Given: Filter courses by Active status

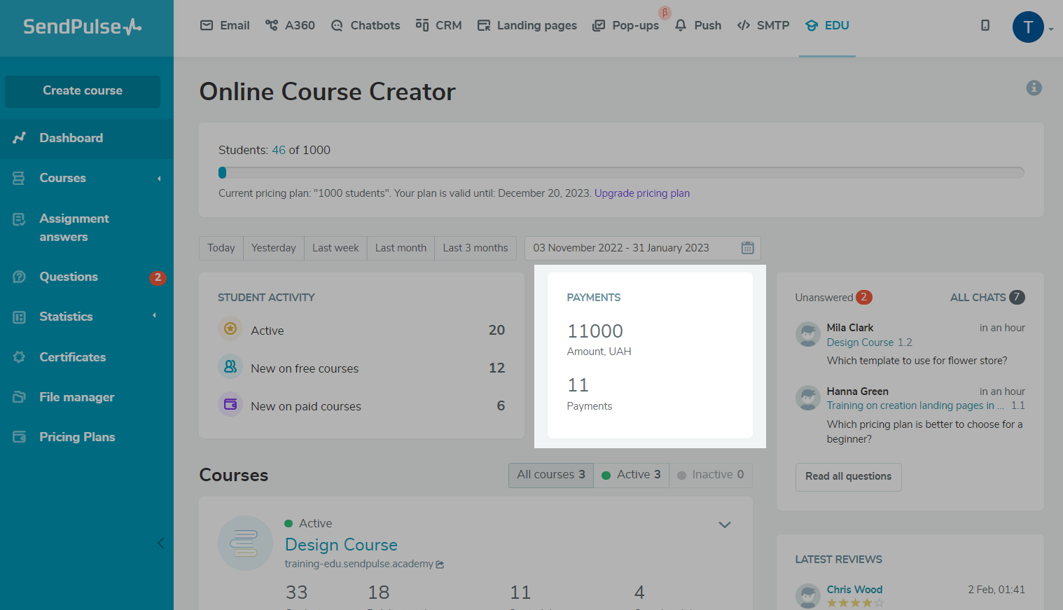Looking at the screenshot, I should 631,475.
